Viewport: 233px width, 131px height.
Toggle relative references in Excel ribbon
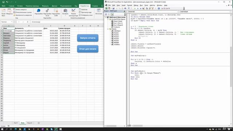pos(23,12)
